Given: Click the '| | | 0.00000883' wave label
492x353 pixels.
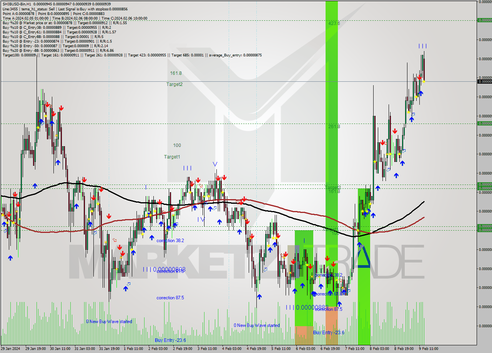Looking at the screenshot, I should click(x=307, y=307).
